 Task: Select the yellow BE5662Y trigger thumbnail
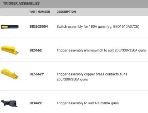(9, 74)
